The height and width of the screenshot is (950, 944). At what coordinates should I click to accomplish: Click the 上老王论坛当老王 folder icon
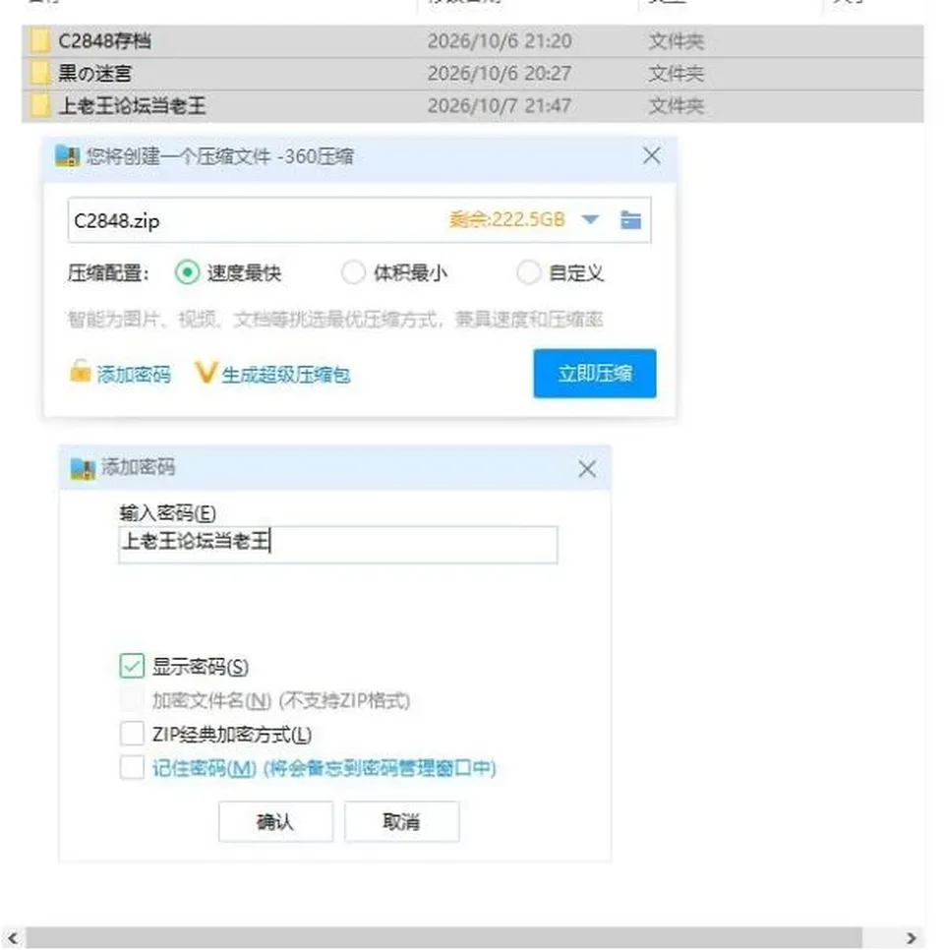(40, 106)
